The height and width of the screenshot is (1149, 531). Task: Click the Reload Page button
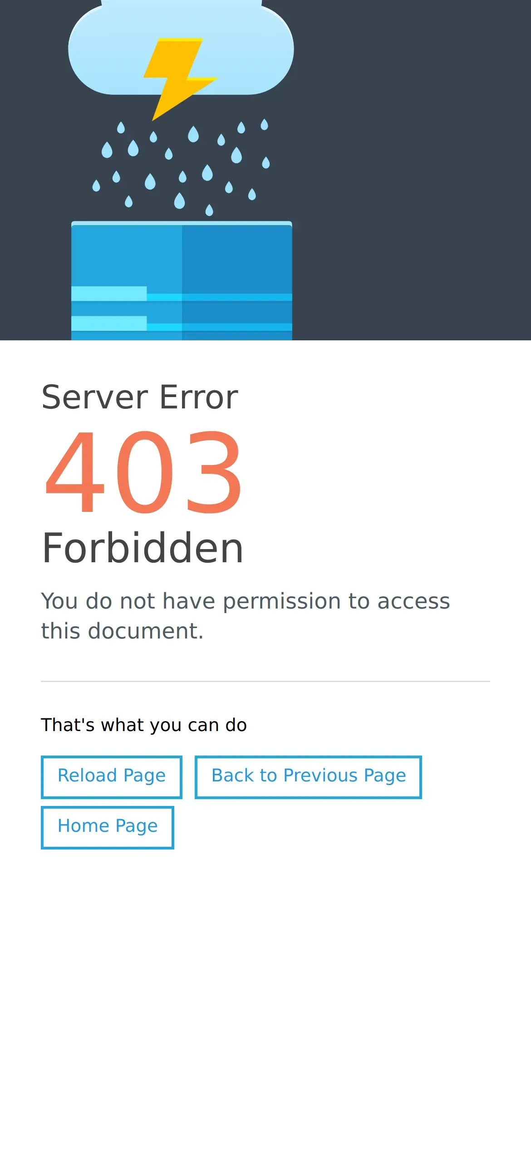(x=112, y=777)
